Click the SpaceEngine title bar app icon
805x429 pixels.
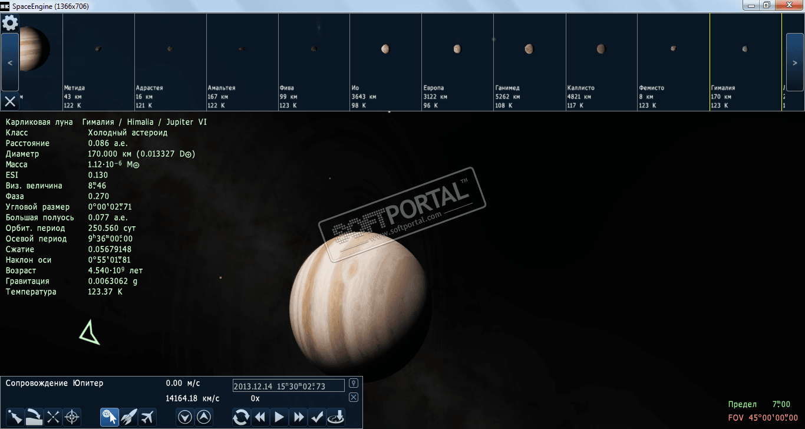click(x=5, y=5)
